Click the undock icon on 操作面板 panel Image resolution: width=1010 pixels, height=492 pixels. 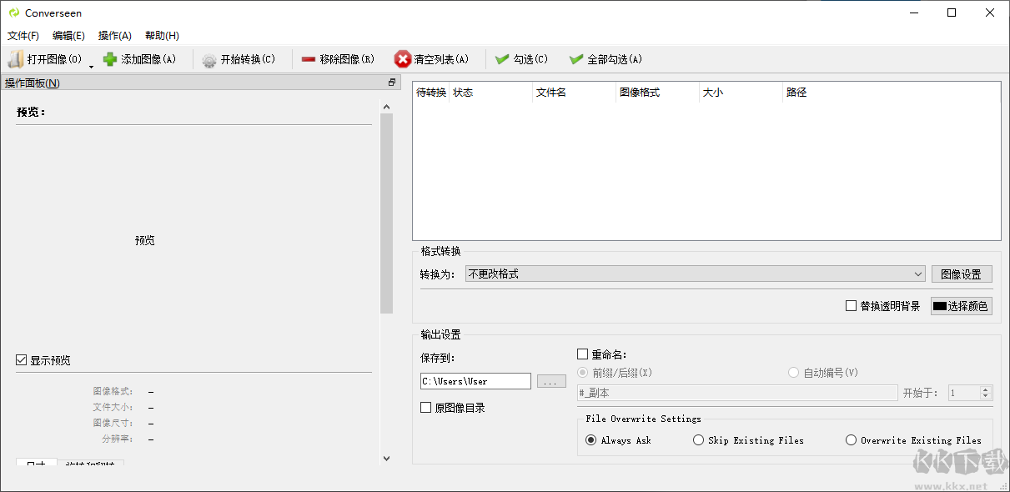point(391,83)
